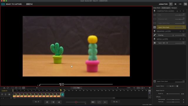Click the media layer film icon for Cacti
This screenshot has height=106, width=188.
(155, 43)
